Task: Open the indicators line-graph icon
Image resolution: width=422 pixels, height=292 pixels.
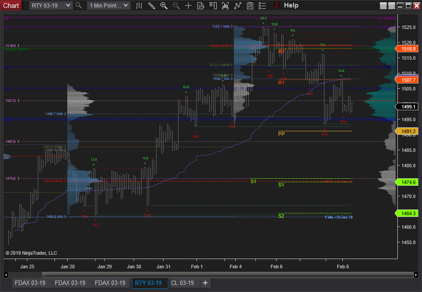Action: pos(238,5)
